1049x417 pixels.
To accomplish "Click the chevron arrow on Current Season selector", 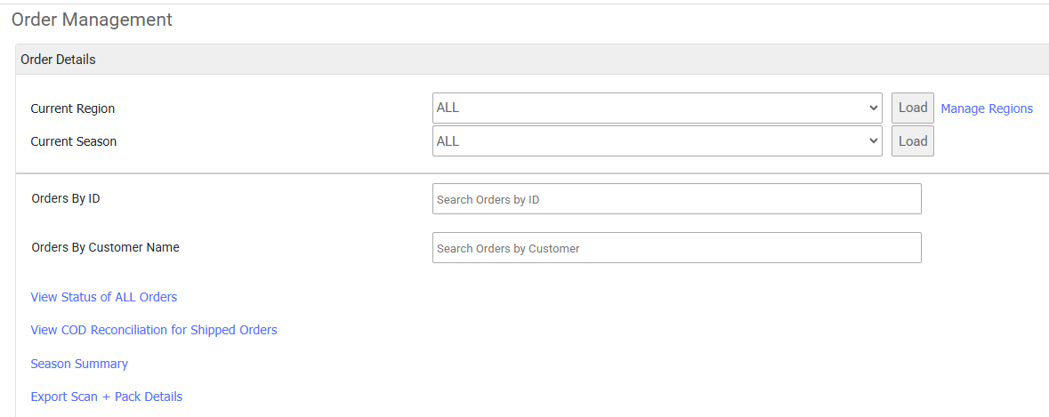I will click(x=872, y=141).
